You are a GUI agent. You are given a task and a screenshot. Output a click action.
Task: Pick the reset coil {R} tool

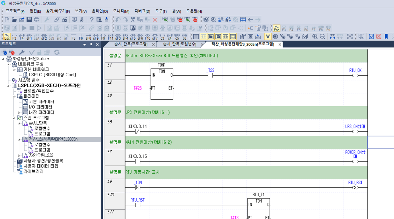(x=125, y=36)
